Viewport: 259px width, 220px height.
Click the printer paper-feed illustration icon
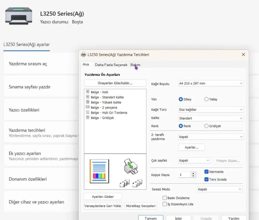coord(130,166)
